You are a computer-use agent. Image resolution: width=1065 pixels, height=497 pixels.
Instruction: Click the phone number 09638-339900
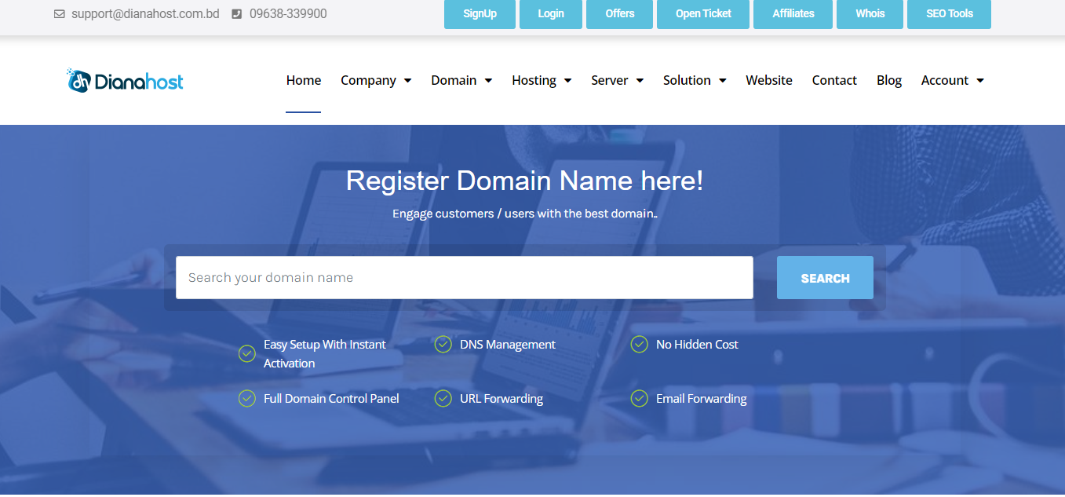pyautogui.click(x=288, y=14)
